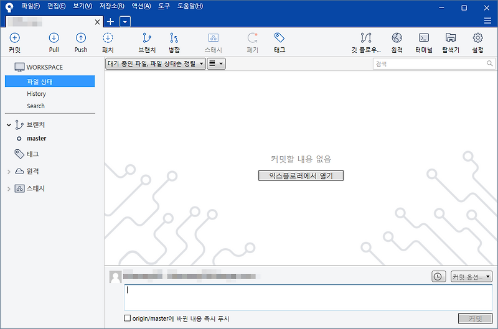Click the 태그 section in sidebar
The image size is (498, 329).
pyautogui.click(x=27, y=154)
